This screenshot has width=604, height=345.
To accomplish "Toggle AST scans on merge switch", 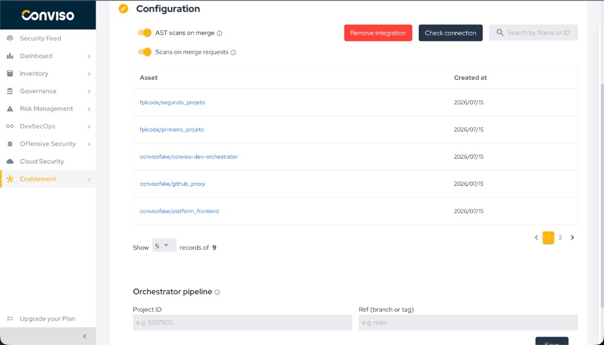I will tap(145, 32).
